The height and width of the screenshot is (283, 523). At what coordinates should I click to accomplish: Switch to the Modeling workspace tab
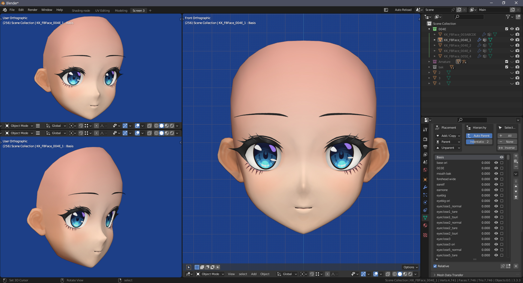click(121, 11)
